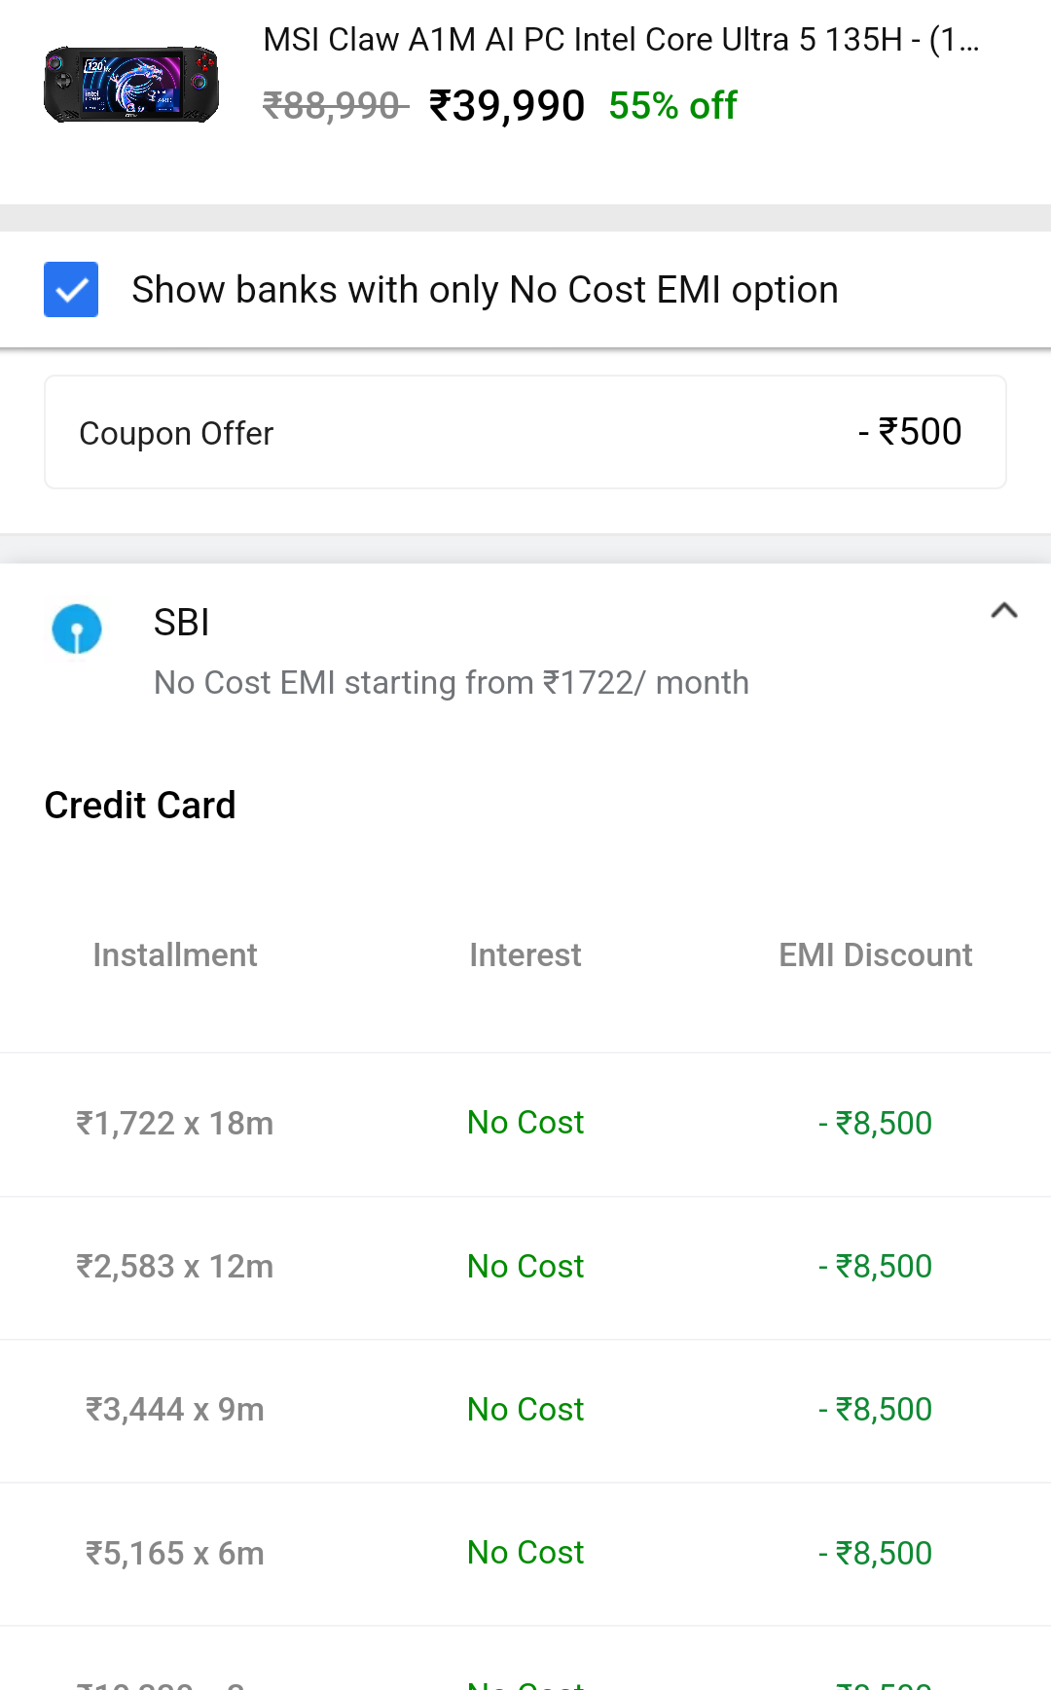Tap the SBI bank name header
The image size is (1051, 1690).
(182, 623)
